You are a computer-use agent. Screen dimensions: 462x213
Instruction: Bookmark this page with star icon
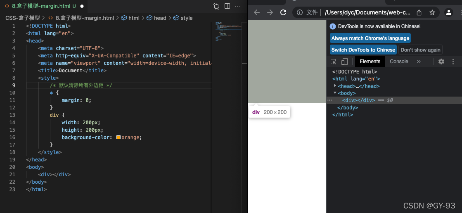[432, 12]
